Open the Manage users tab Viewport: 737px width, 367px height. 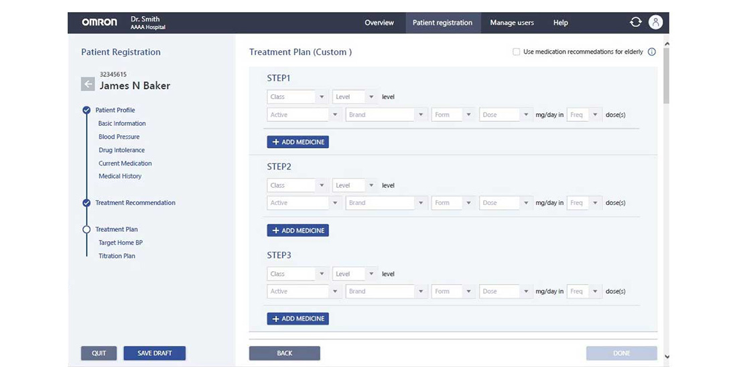pos(512,23)
